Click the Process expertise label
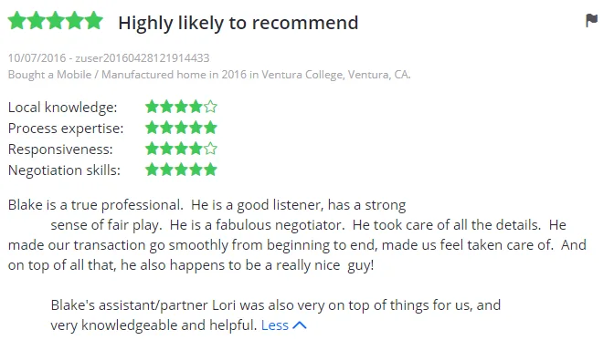The image size is (614, 340). click(x=66, y=129)
